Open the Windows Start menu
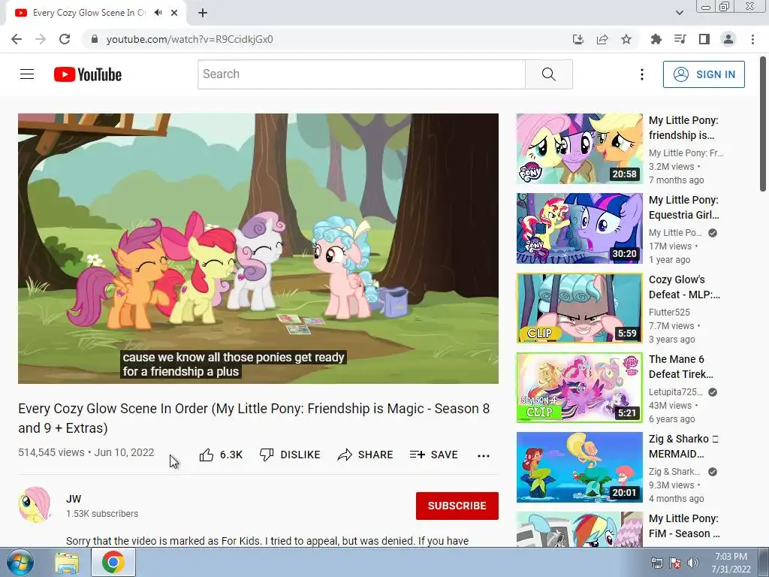This screenshot has height=577, width=769. coord(20,562)
